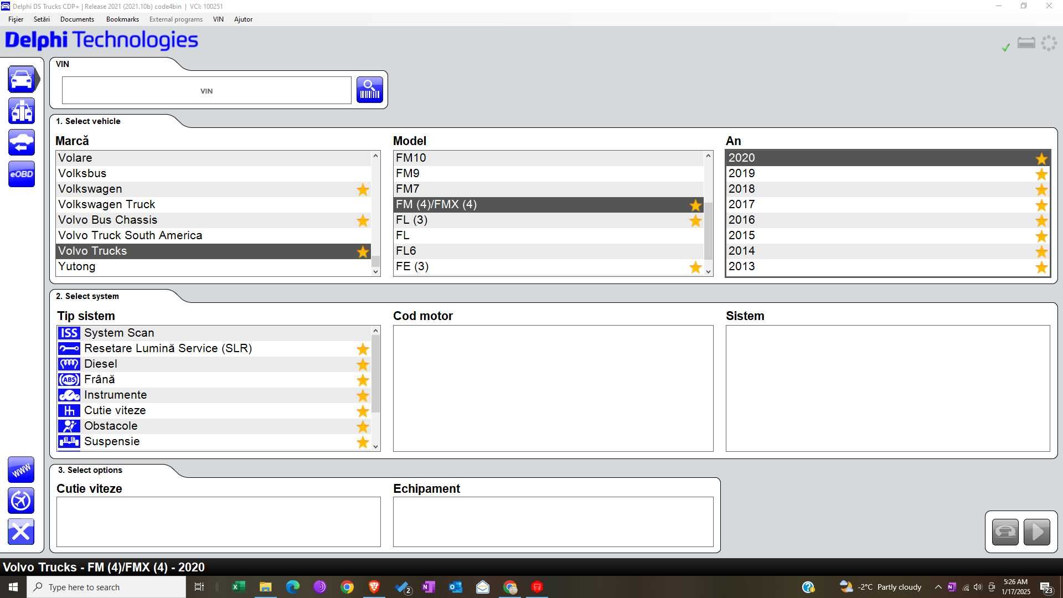Select Volvo Truck South America brand
Image resolution: width=1063 pixels, height=598 pixels.
pyautogui.click(x=213, y=235)
